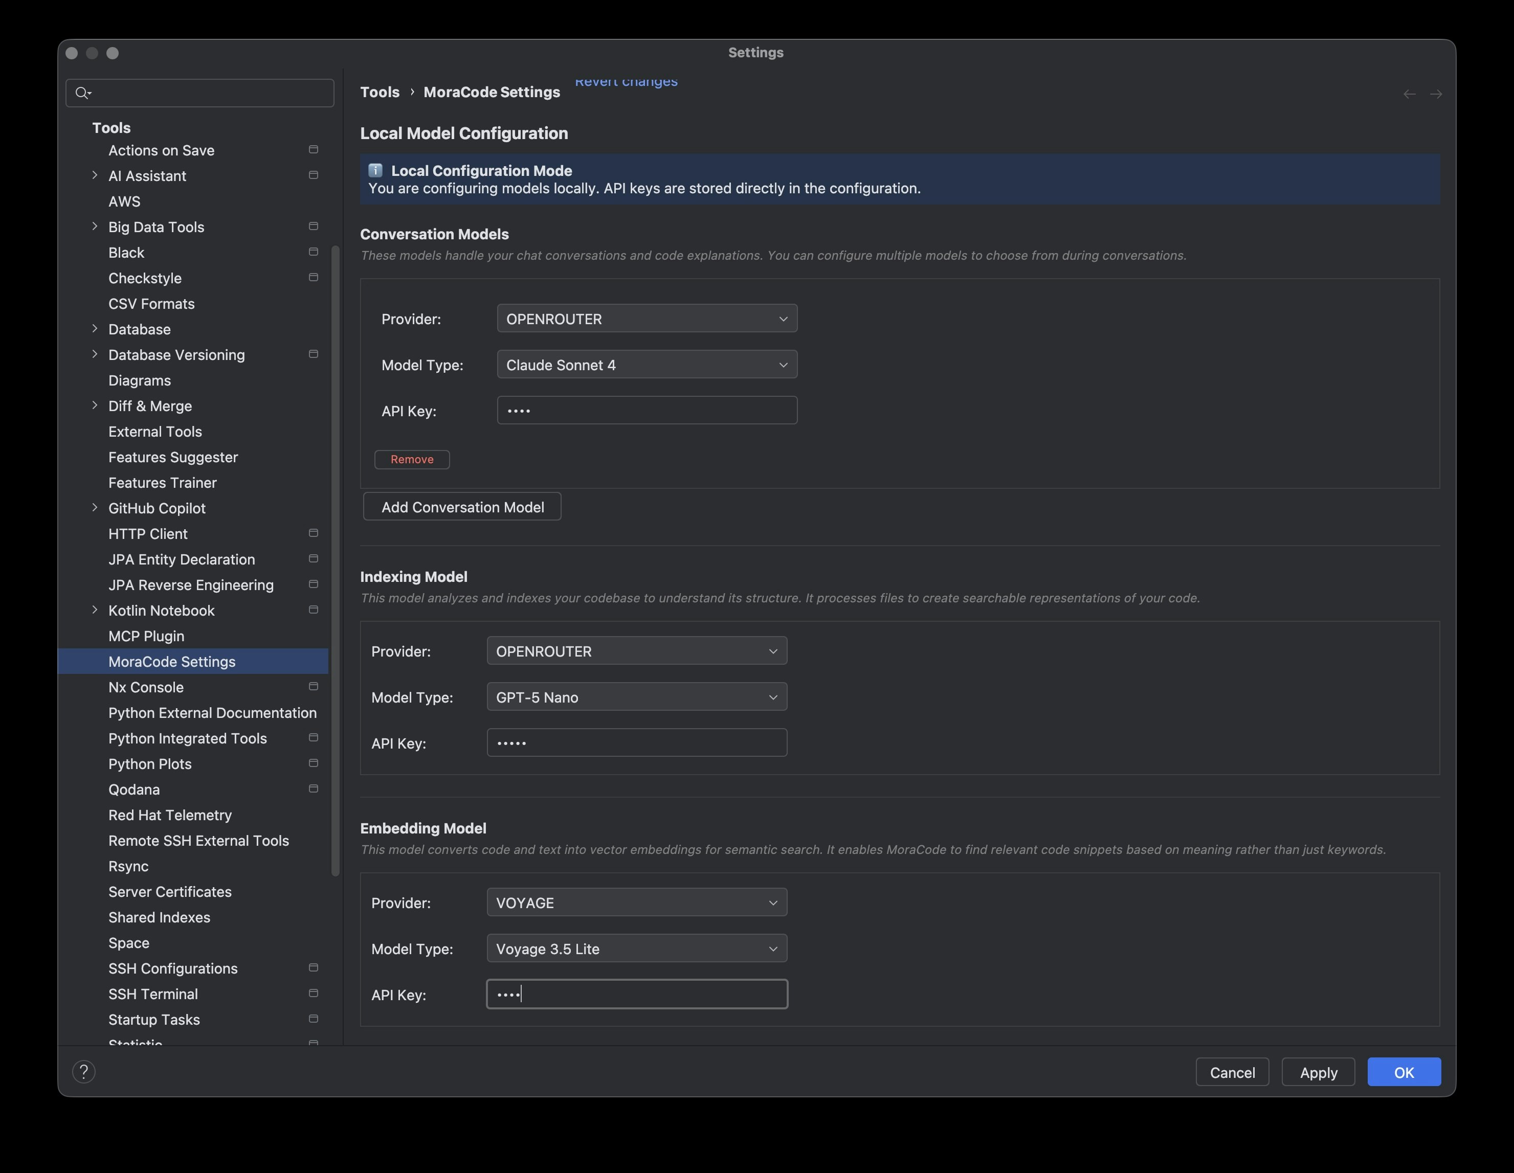Open the Claude Sonnet 4 model dropdown
The width and height of the screenshot is (1514, 1173).
pyautogui.click(x=646, y=365)
